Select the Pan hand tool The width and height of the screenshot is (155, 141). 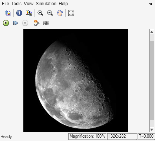point(60,13)
